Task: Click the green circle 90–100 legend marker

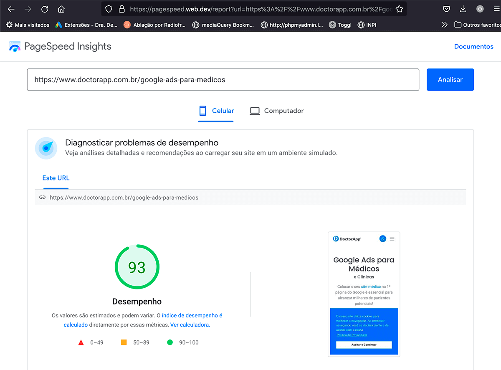Action: pyautogui.click(x=170, y=342)
